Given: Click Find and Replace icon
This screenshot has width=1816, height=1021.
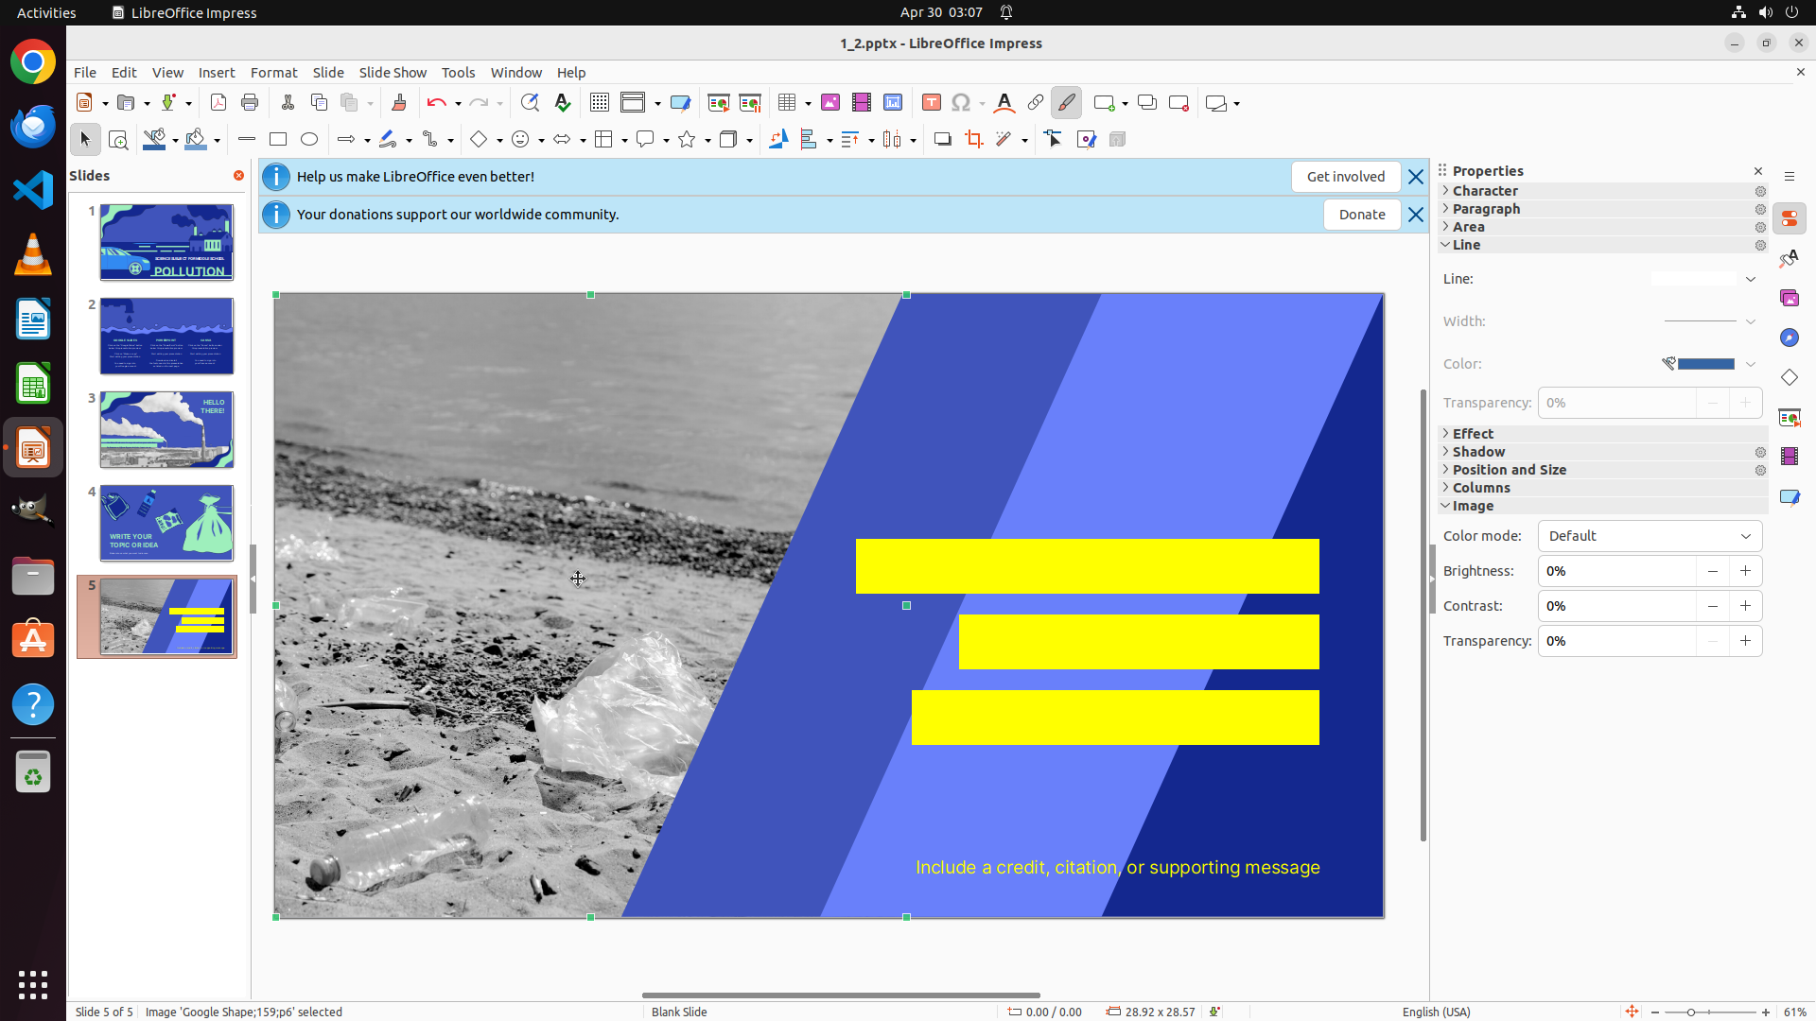Looking at the screenshot, I should tap(530, 103).
